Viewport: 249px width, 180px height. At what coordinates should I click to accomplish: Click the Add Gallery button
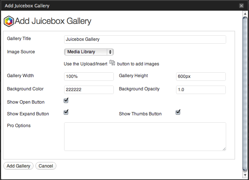[18, 166]
